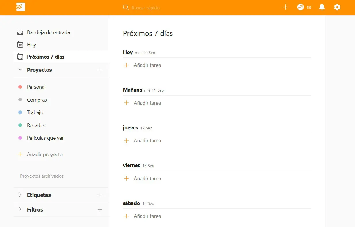This screenshot has width=355, height=227.
Task: Open settings with the gear icon
Action: pyautogui.click(x=337, y=7)
